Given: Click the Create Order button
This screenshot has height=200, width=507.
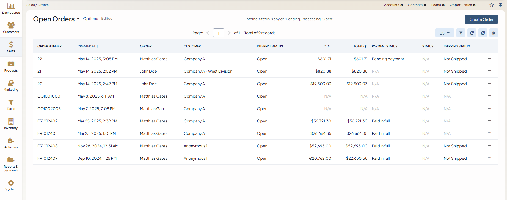Looking at the screenshot, I should pos(481,19).
